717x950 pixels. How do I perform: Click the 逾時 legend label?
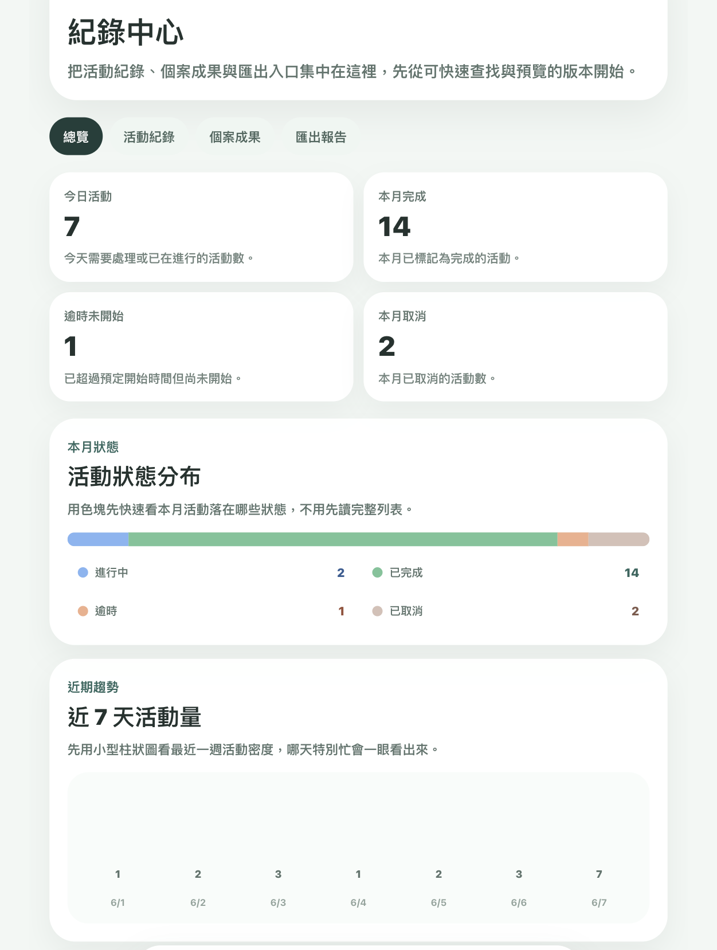click(106, 611)
